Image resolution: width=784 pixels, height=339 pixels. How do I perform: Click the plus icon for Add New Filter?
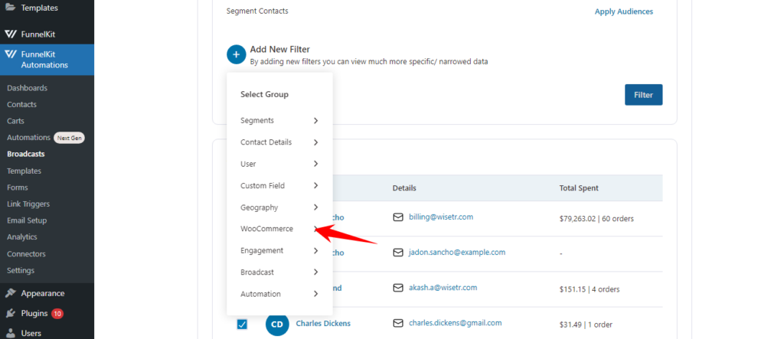pyautogui.click(x=236, y=54)
